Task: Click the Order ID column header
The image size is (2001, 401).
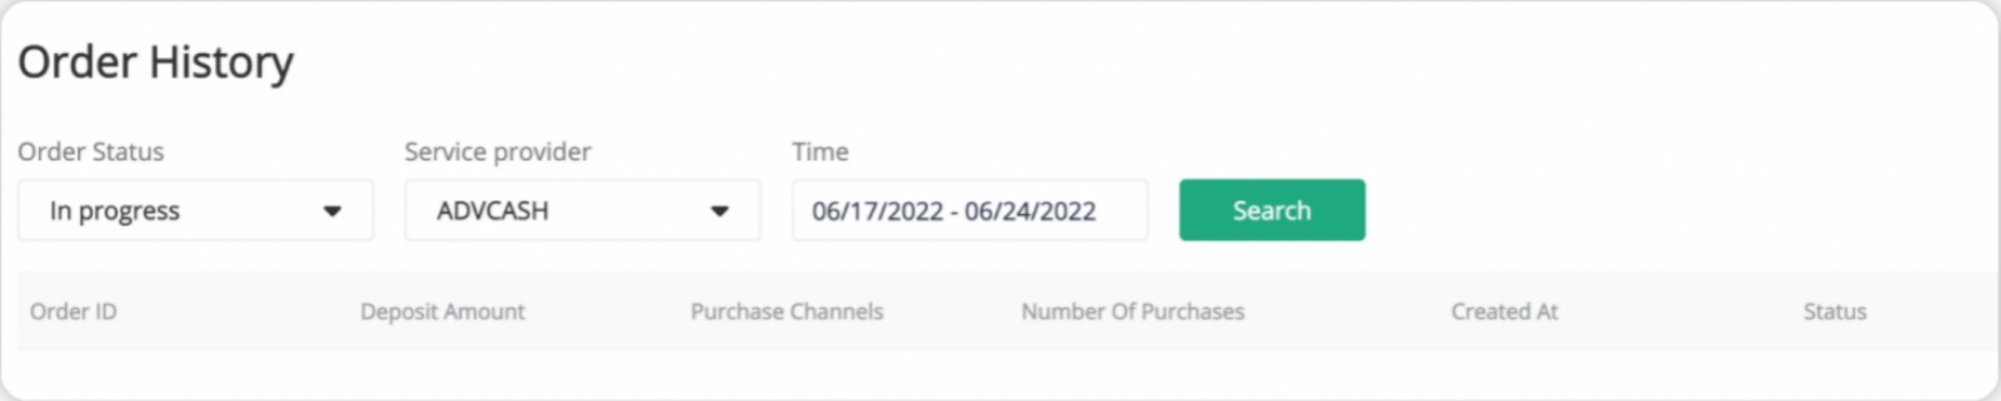Action: coord(73,312)
